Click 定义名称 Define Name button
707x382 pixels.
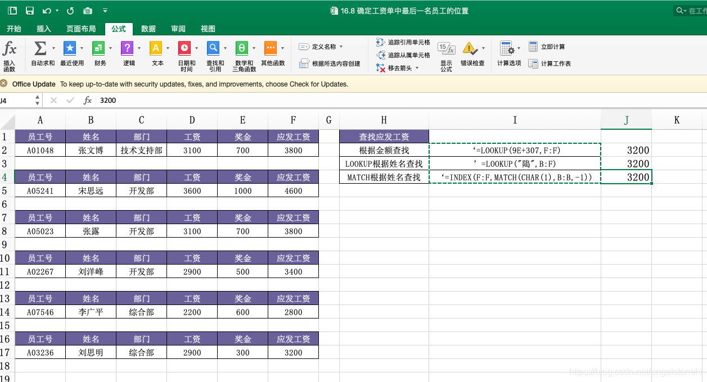tap(317, 47)
